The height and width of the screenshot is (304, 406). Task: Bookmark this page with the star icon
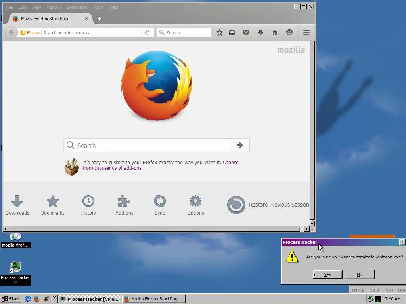220,32
